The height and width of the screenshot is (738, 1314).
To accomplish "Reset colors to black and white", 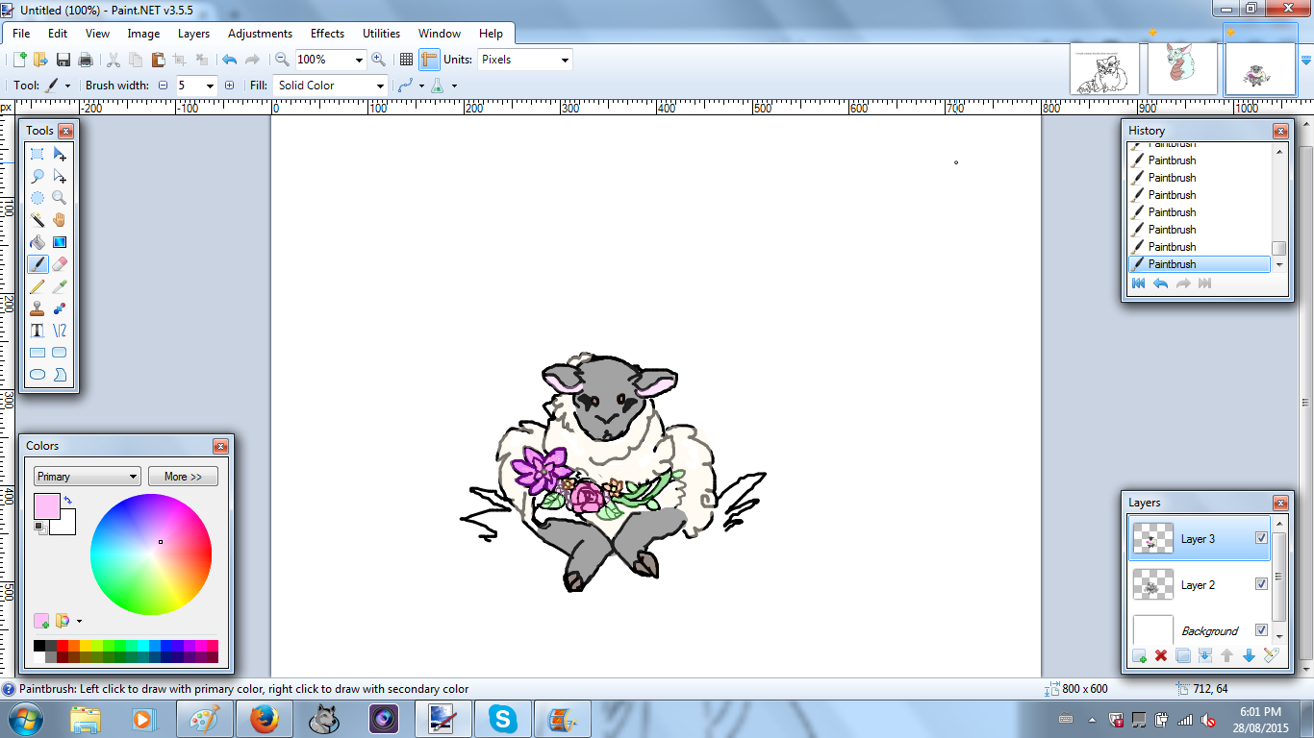I will tap(39, 528).
